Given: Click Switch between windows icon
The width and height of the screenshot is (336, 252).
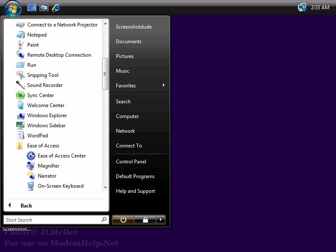Looking at the screenshot, I should (44, 8).
